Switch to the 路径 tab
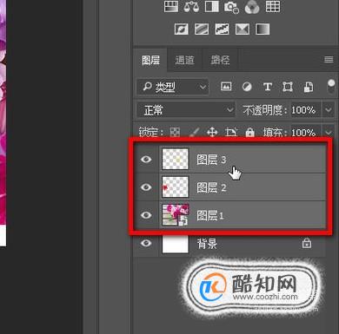This screenshot has height=334, width=339. pos(220,60)
